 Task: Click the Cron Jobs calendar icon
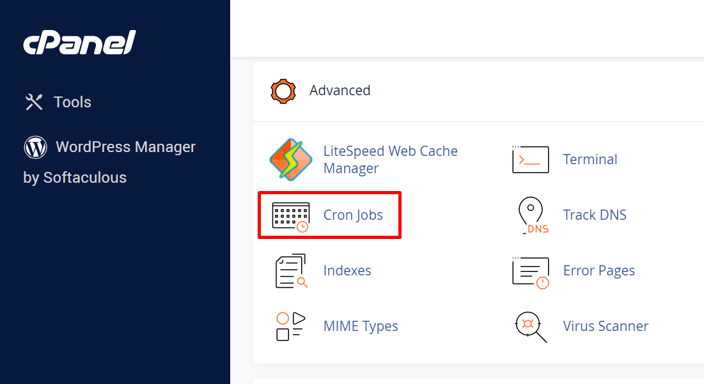tap(291, 217)
